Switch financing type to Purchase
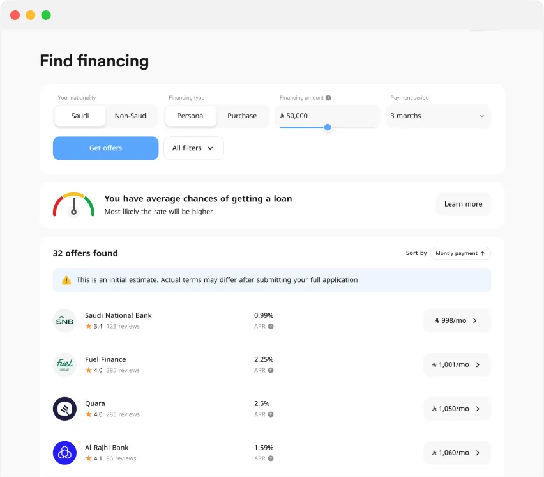544x477 pixels. [x=242, y=116]
